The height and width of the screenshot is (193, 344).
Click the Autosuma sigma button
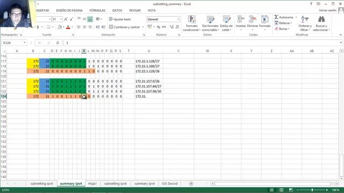pos(283,17)
